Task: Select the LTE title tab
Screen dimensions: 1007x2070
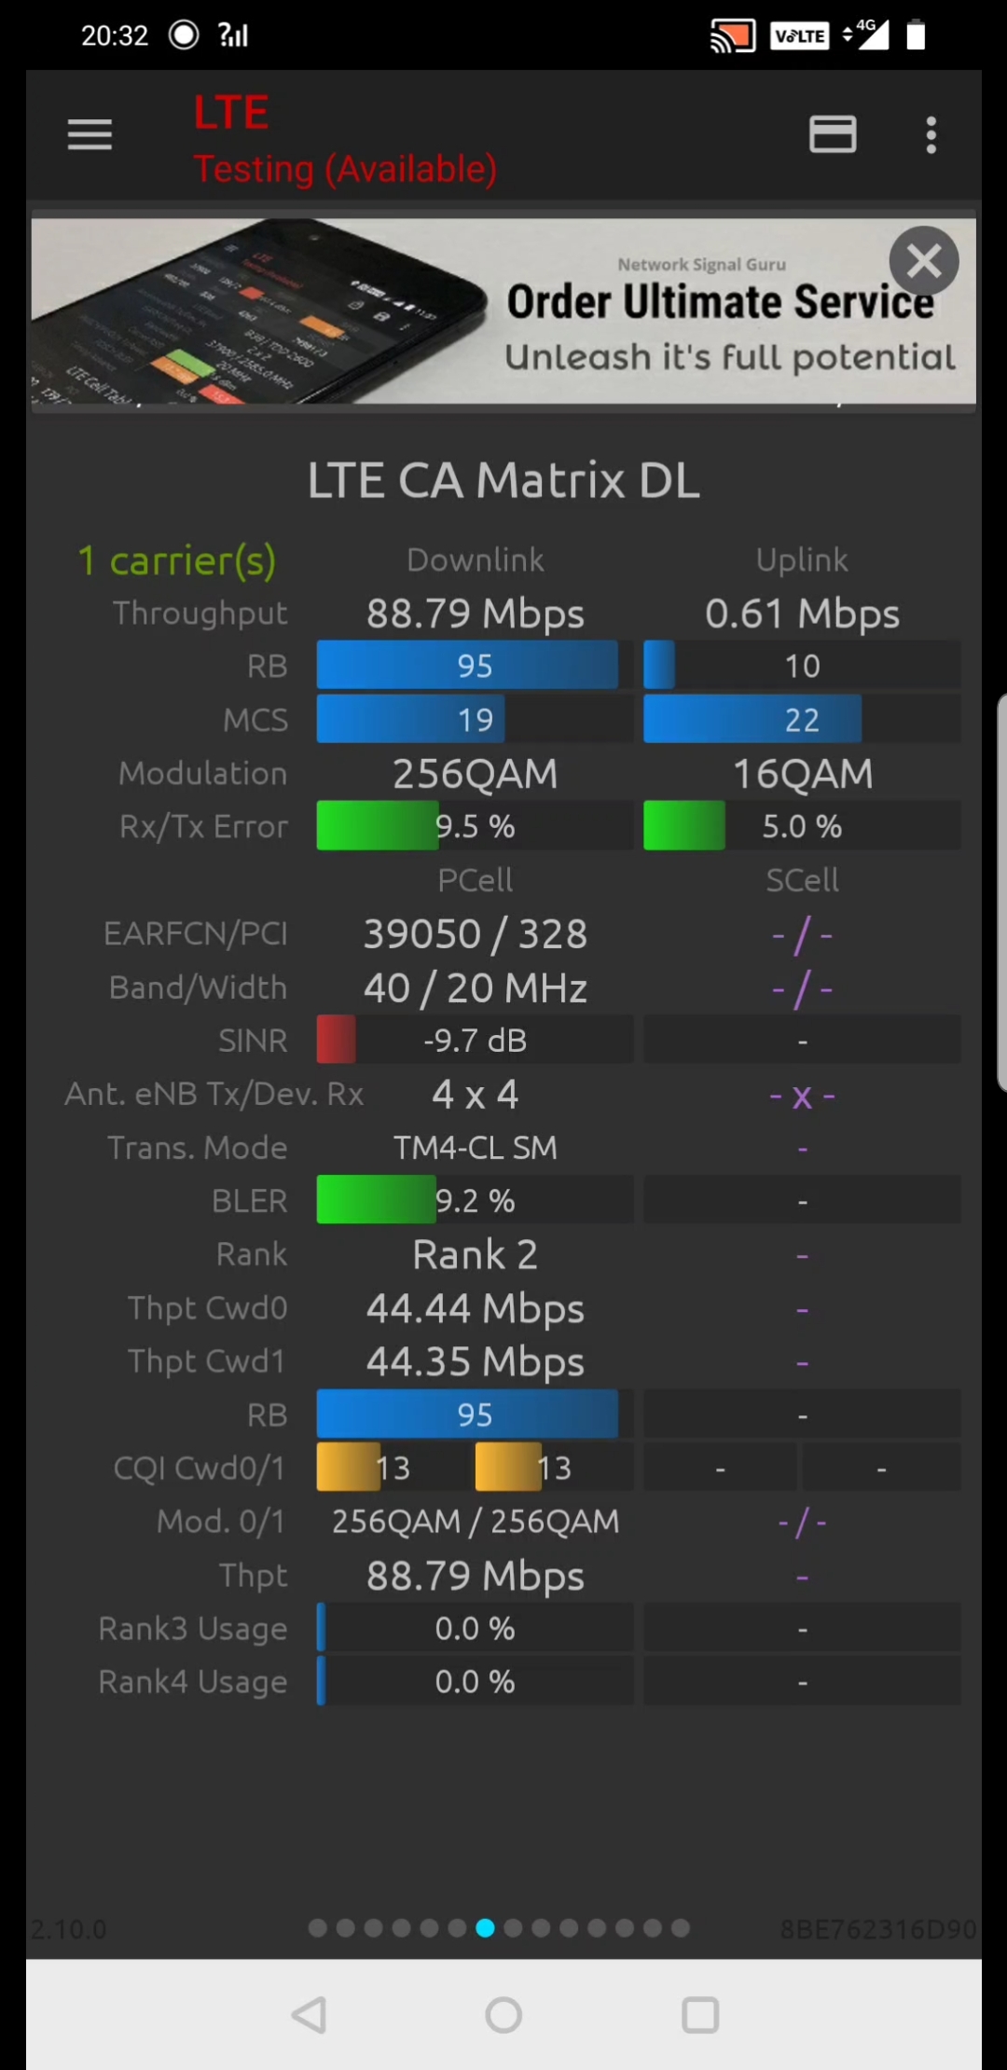Action: pos(231,109)
